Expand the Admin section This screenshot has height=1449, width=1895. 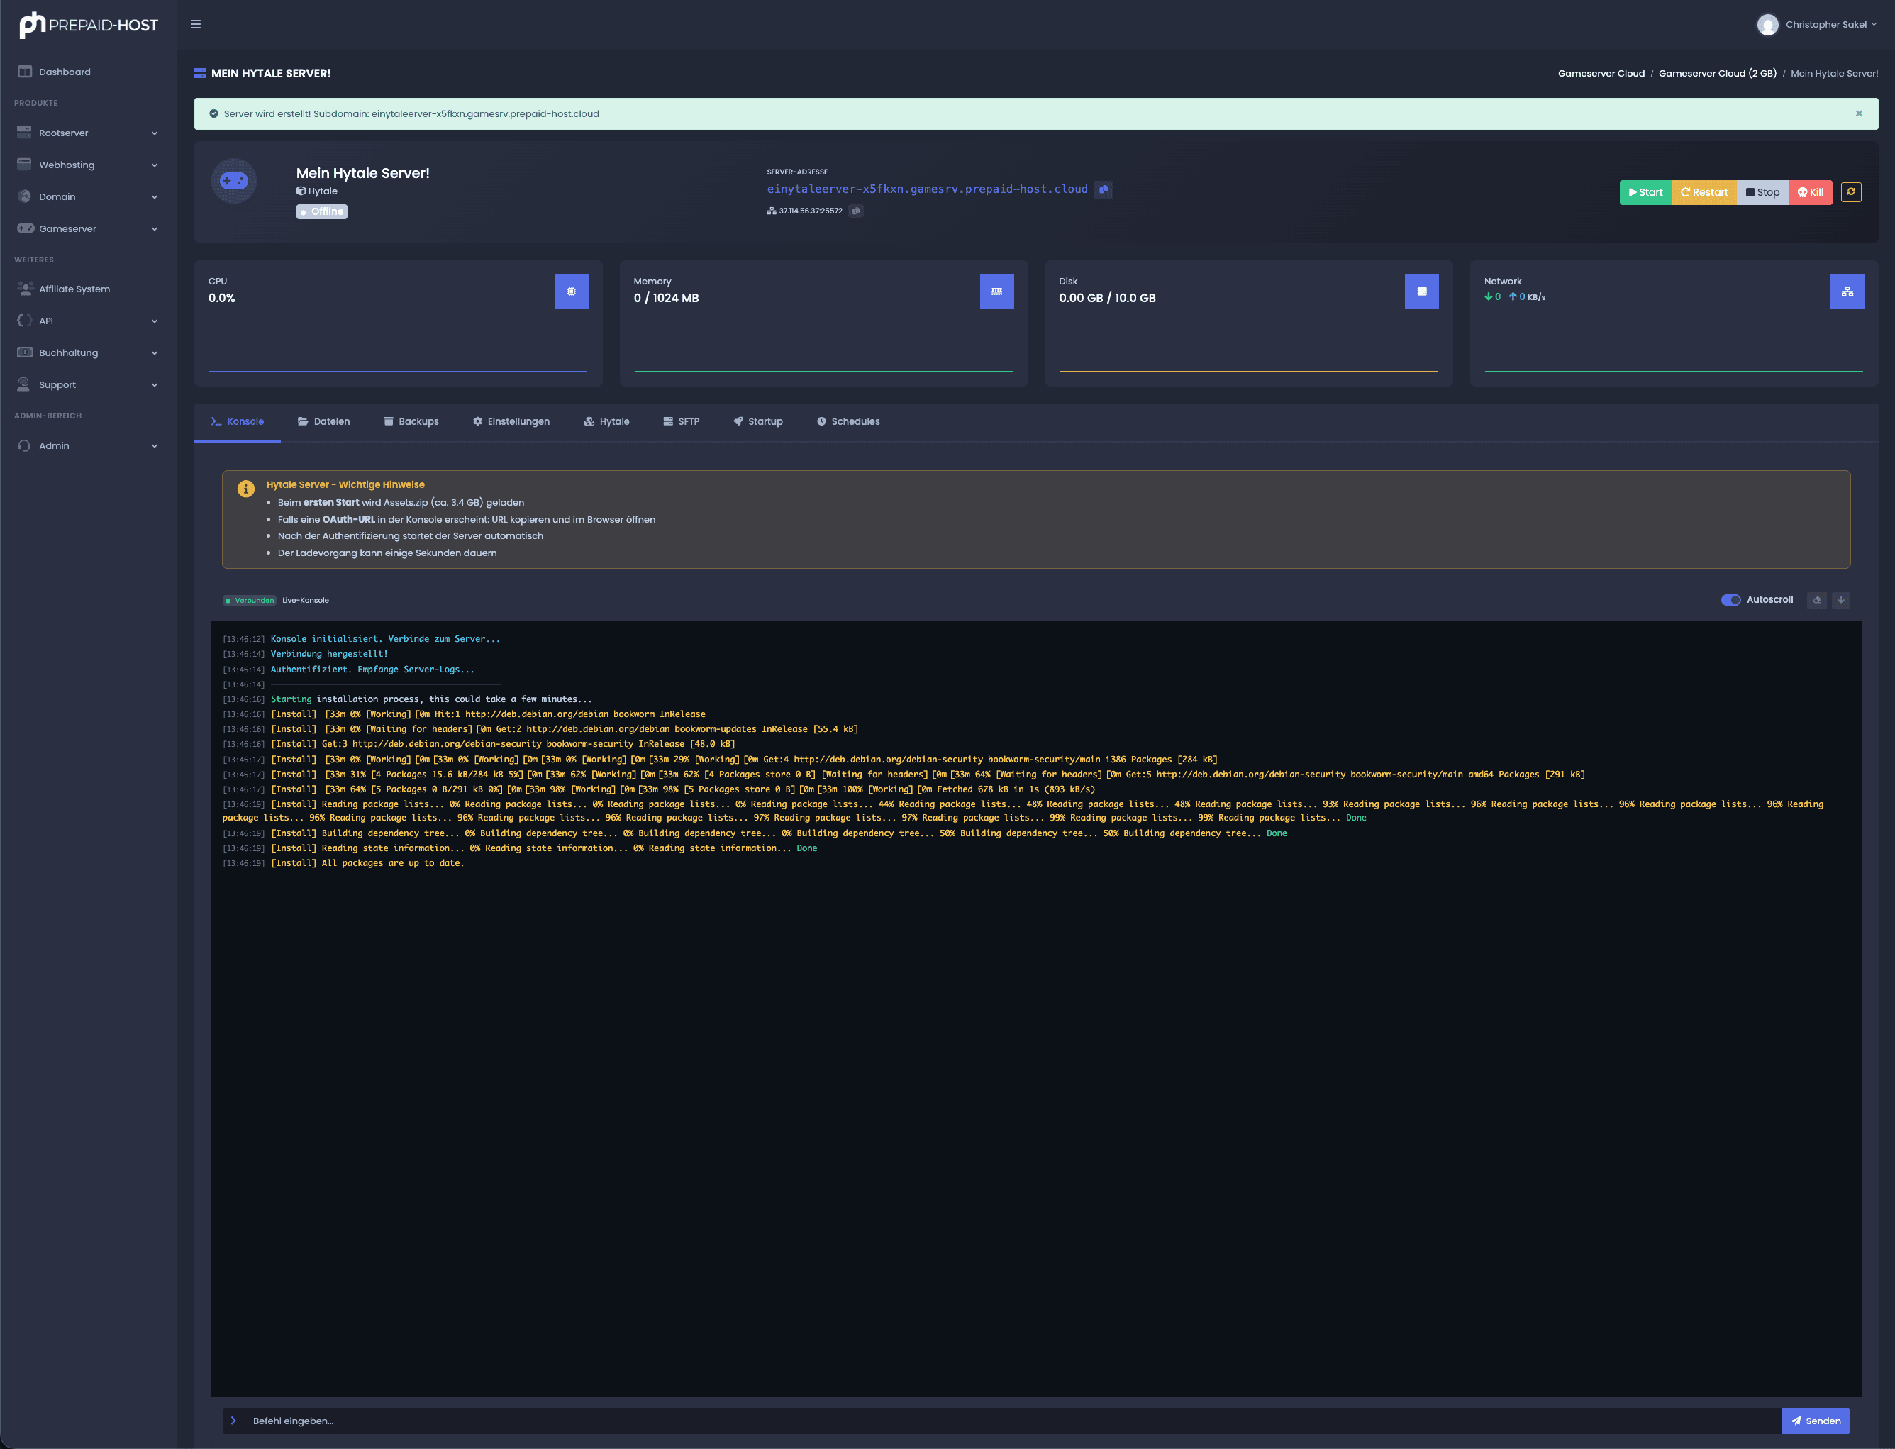[87, 445]
